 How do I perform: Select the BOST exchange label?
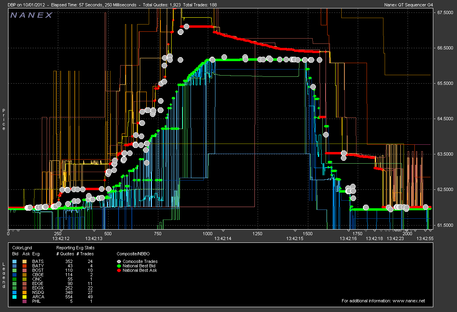(x=38, y=270)
